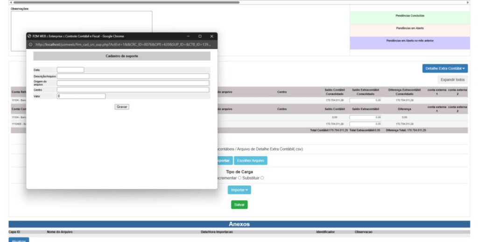This screenshot has width=478, height=242.
Task: Select the Incrementar radio option
Action: [x=239, y=178]
